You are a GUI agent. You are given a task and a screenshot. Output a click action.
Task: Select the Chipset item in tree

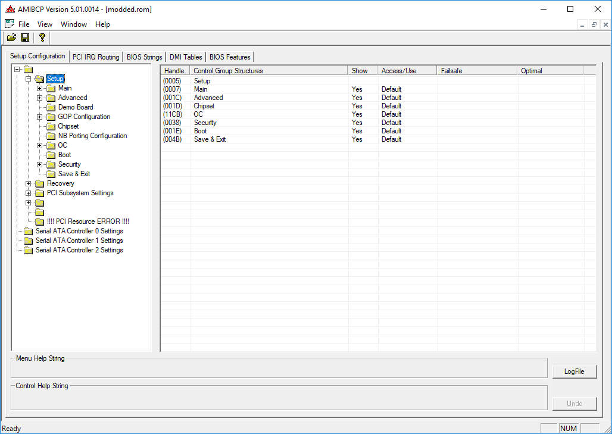point(68,126)
